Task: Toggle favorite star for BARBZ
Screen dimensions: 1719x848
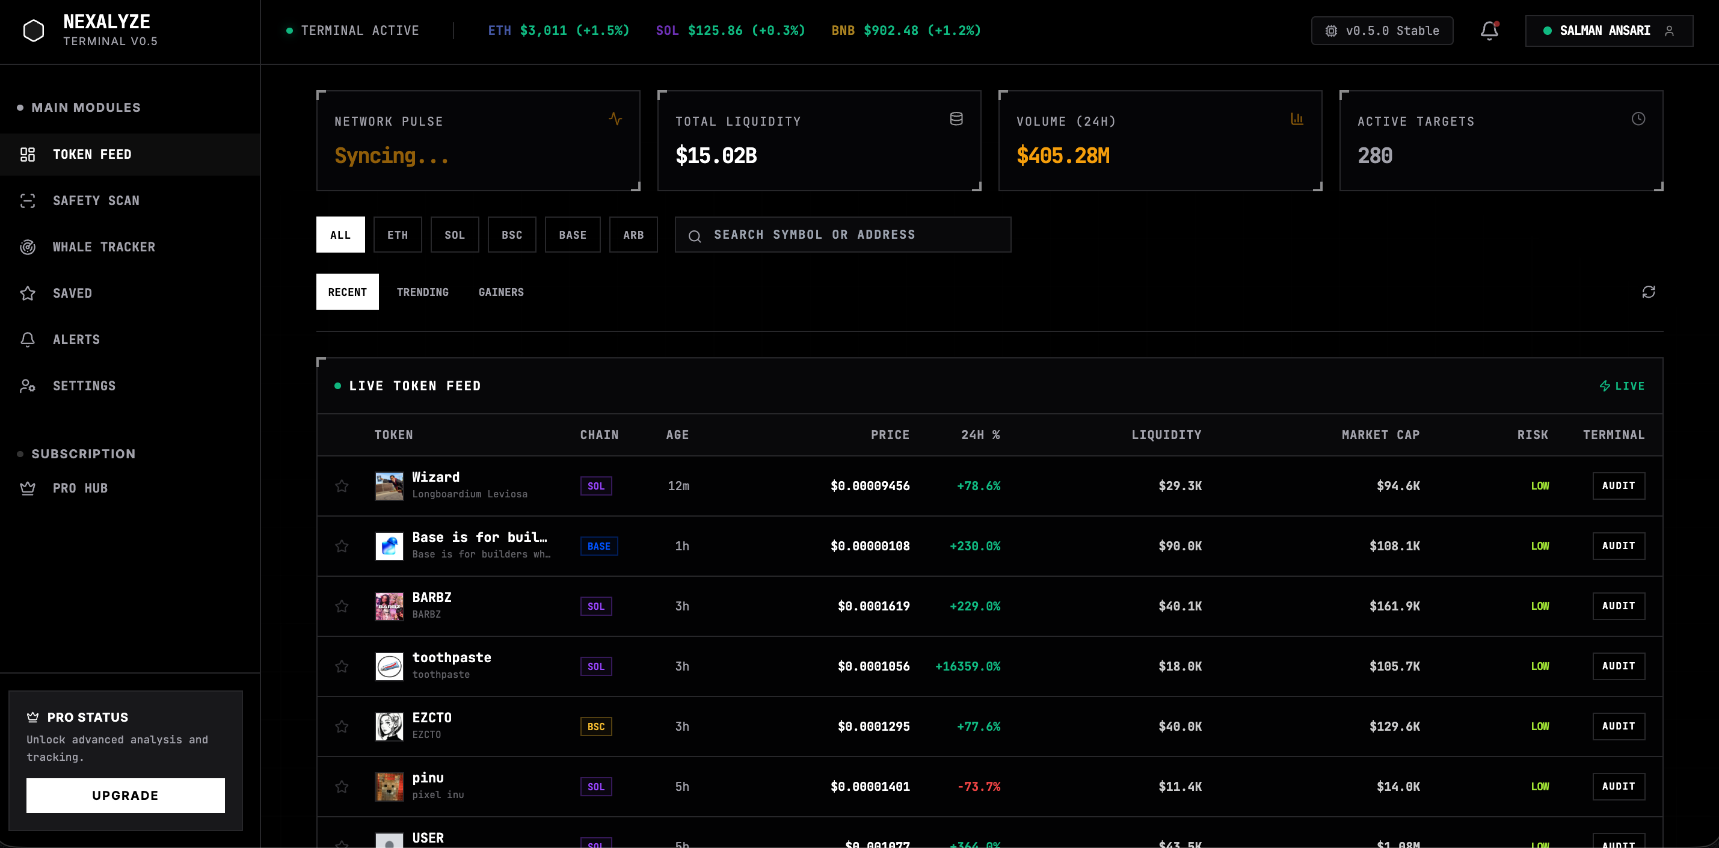Action: pos(342,606)
